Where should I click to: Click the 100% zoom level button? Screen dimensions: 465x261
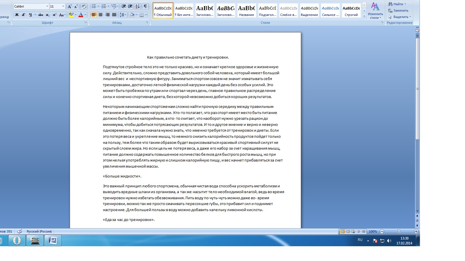pos(373,231)
